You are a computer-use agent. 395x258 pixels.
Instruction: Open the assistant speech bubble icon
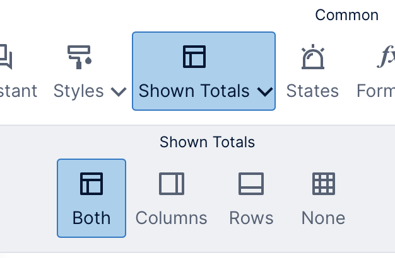pos(6,57)
